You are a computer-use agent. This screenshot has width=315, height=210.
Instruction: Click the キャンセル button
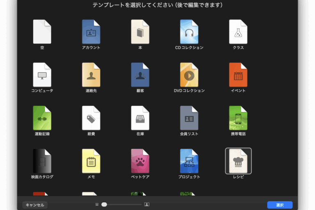[35, 205]
